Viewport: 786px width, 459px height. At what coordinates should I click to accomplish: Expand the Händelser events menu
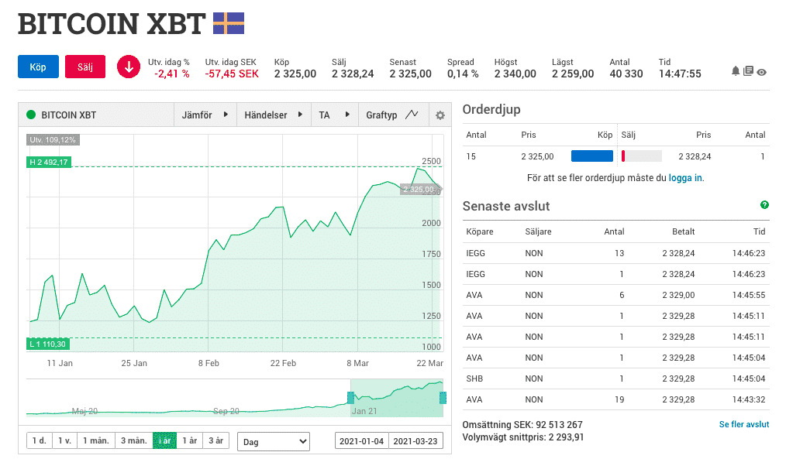pos(273,115)
